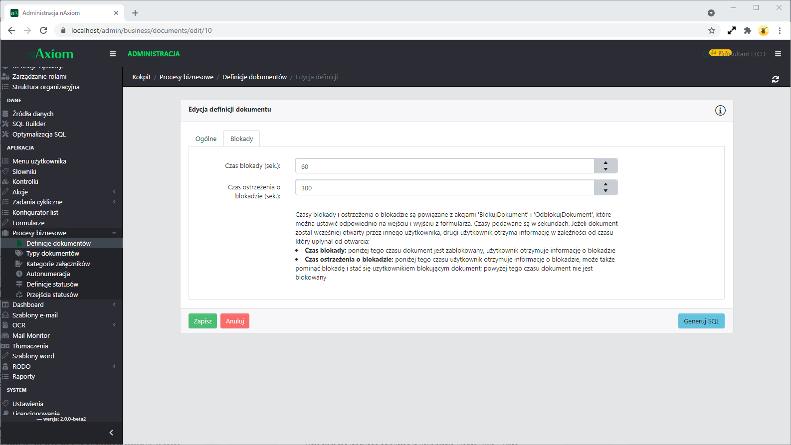Click the info icon in the Edycja definicji dokumentu header
The width and height of the screenshot is (791, 445).
pos(720,111)
